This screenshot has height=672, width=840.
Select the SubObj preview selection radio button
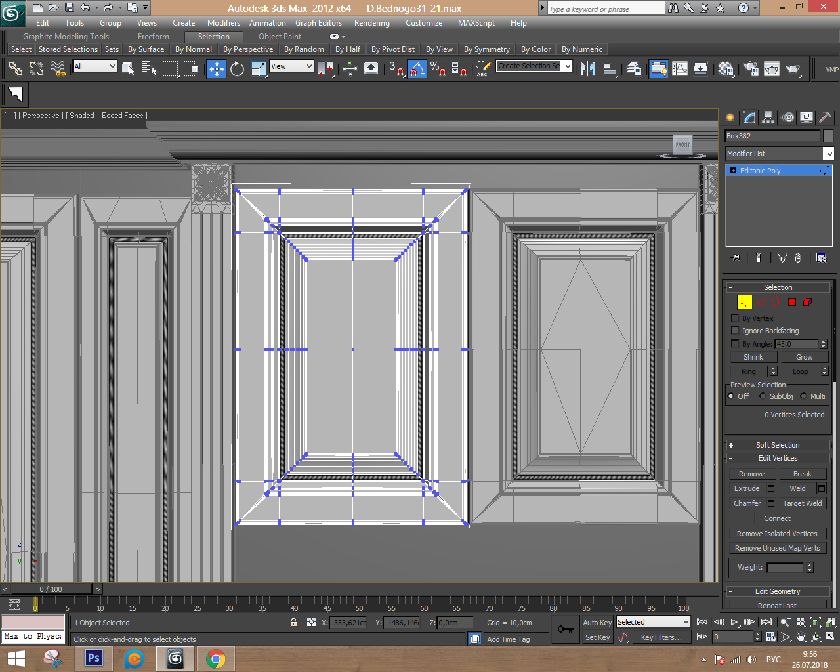pos(763,396)
